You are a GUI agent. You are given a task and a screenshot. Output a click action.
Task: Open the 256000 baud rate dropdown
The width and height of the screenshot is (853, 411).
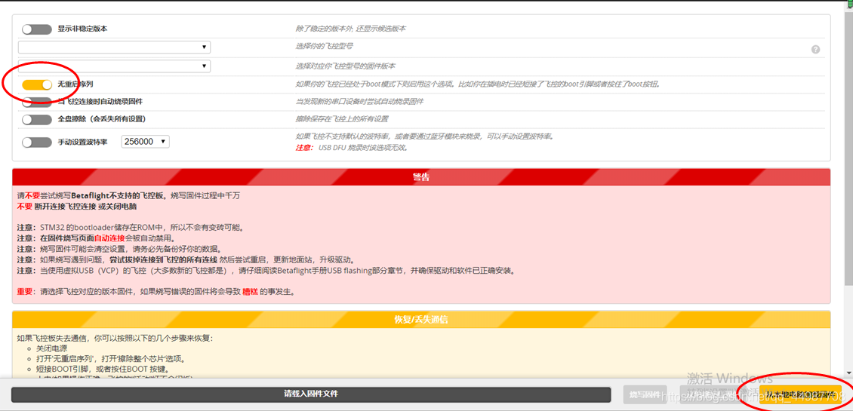point(146,141)
